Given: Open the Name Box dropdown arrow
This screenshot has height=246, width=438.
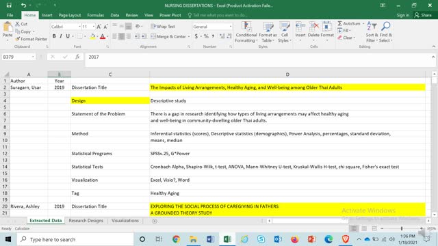Looking at the screenshot, I should [x=33, y=57].
